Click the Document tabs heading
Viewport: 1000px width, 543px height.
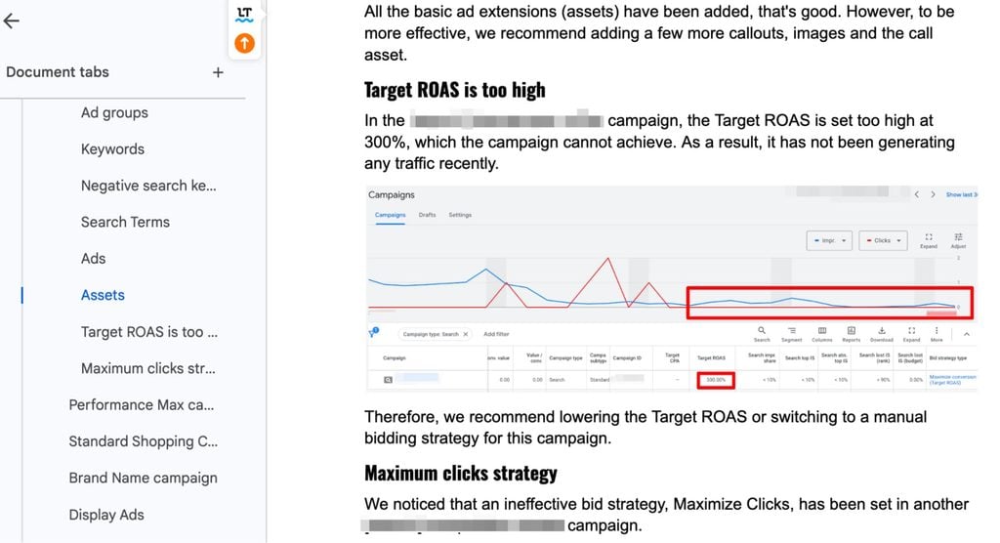coord(58,72)
